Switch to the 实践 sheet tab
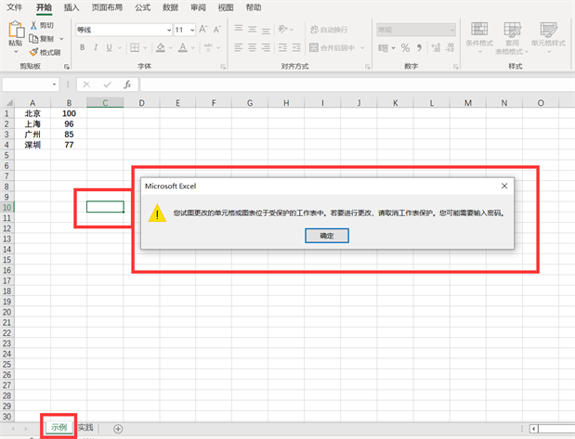 coord(86,428)
